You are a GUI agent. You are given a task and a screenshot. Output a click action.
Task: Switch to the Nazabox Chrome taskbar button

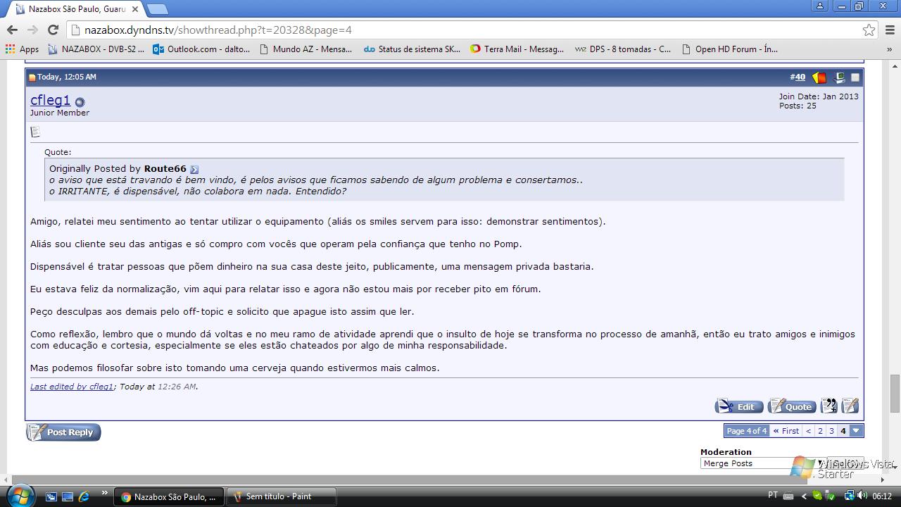point(169,496)
